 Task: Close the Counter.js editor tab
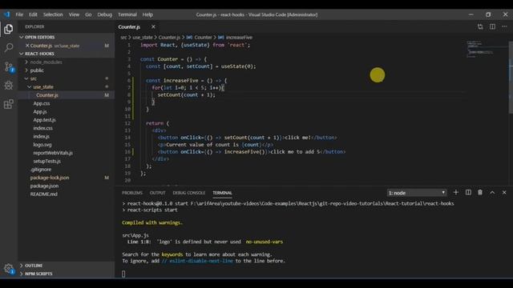[x=153, y=26]
